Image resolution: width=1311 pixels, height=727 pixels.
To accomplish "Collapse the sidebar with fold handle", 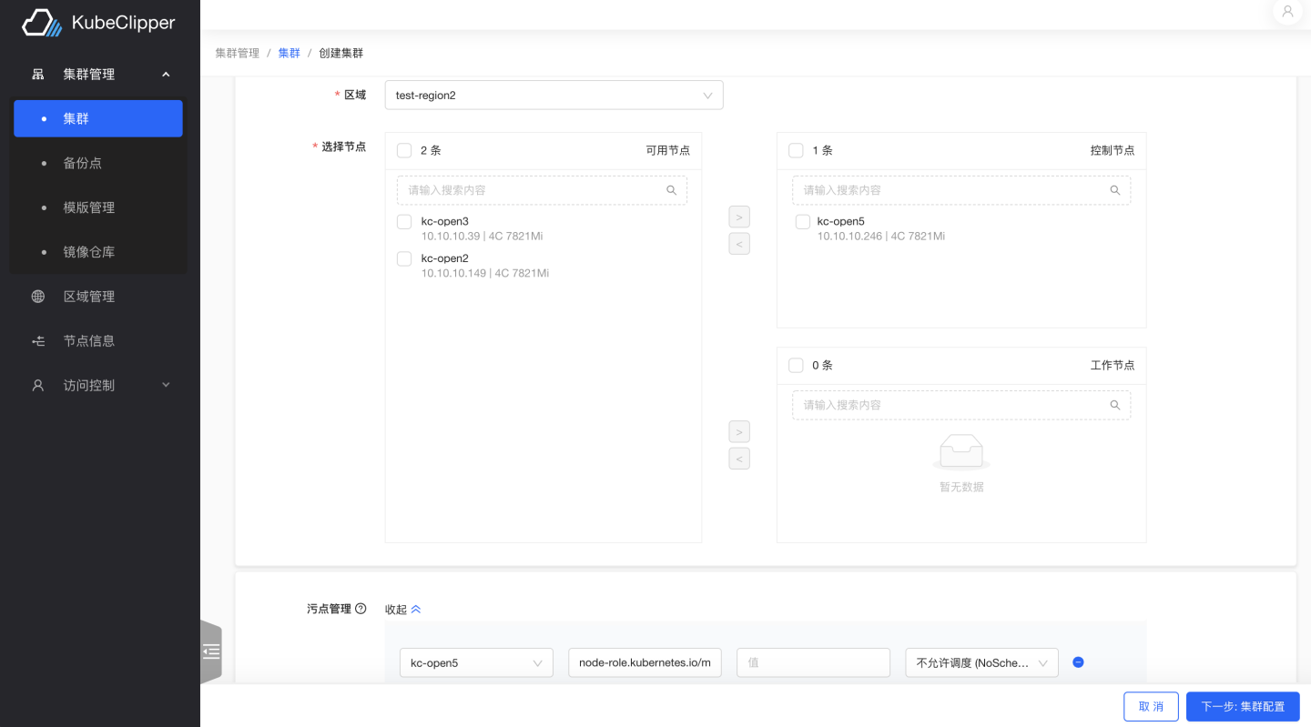I will pos(211,651).
